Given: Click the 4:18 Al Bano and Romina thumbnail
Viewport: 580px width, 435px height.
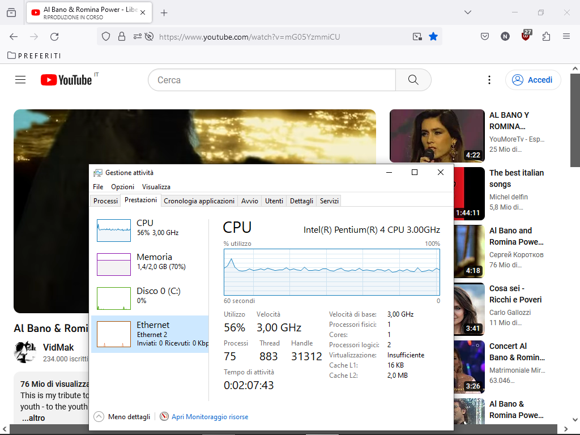Looking at the screenshot, I should (469, 251).
